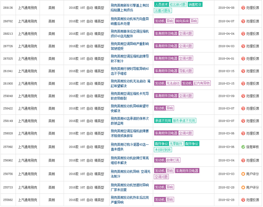Click the date 2018-03-04
263x207 pixels.
[226, 160]
